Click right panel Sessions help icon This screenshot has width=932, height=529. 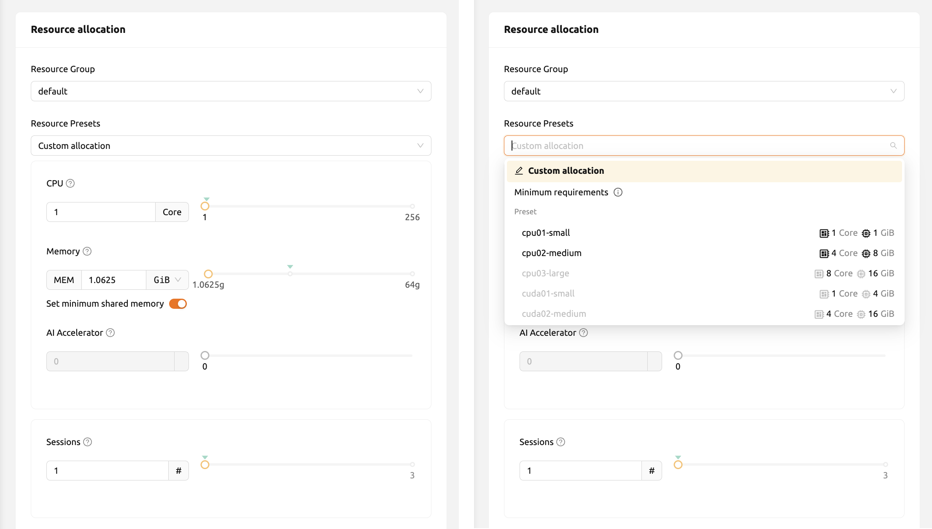[x=560, y=442]
